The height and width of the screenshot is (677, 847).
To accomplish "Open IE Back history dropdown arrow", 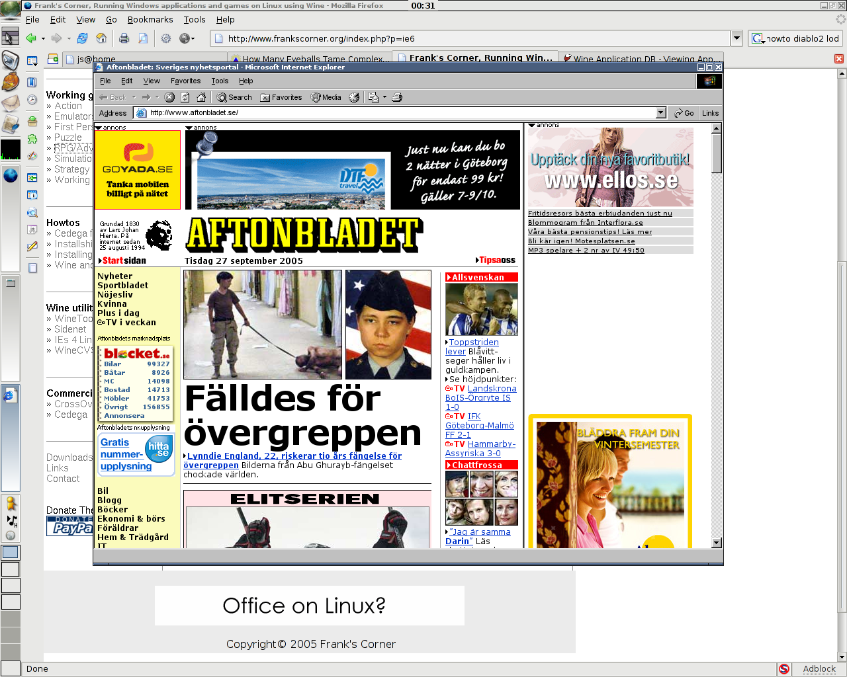I will [134, 97].
